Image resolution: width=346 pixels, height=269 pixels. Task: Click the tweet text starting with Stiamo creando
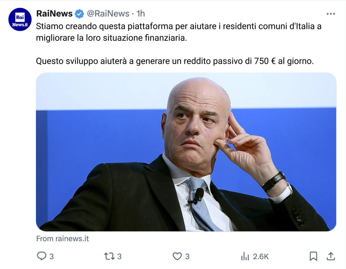pyautogui.click(x=179, y=32)
